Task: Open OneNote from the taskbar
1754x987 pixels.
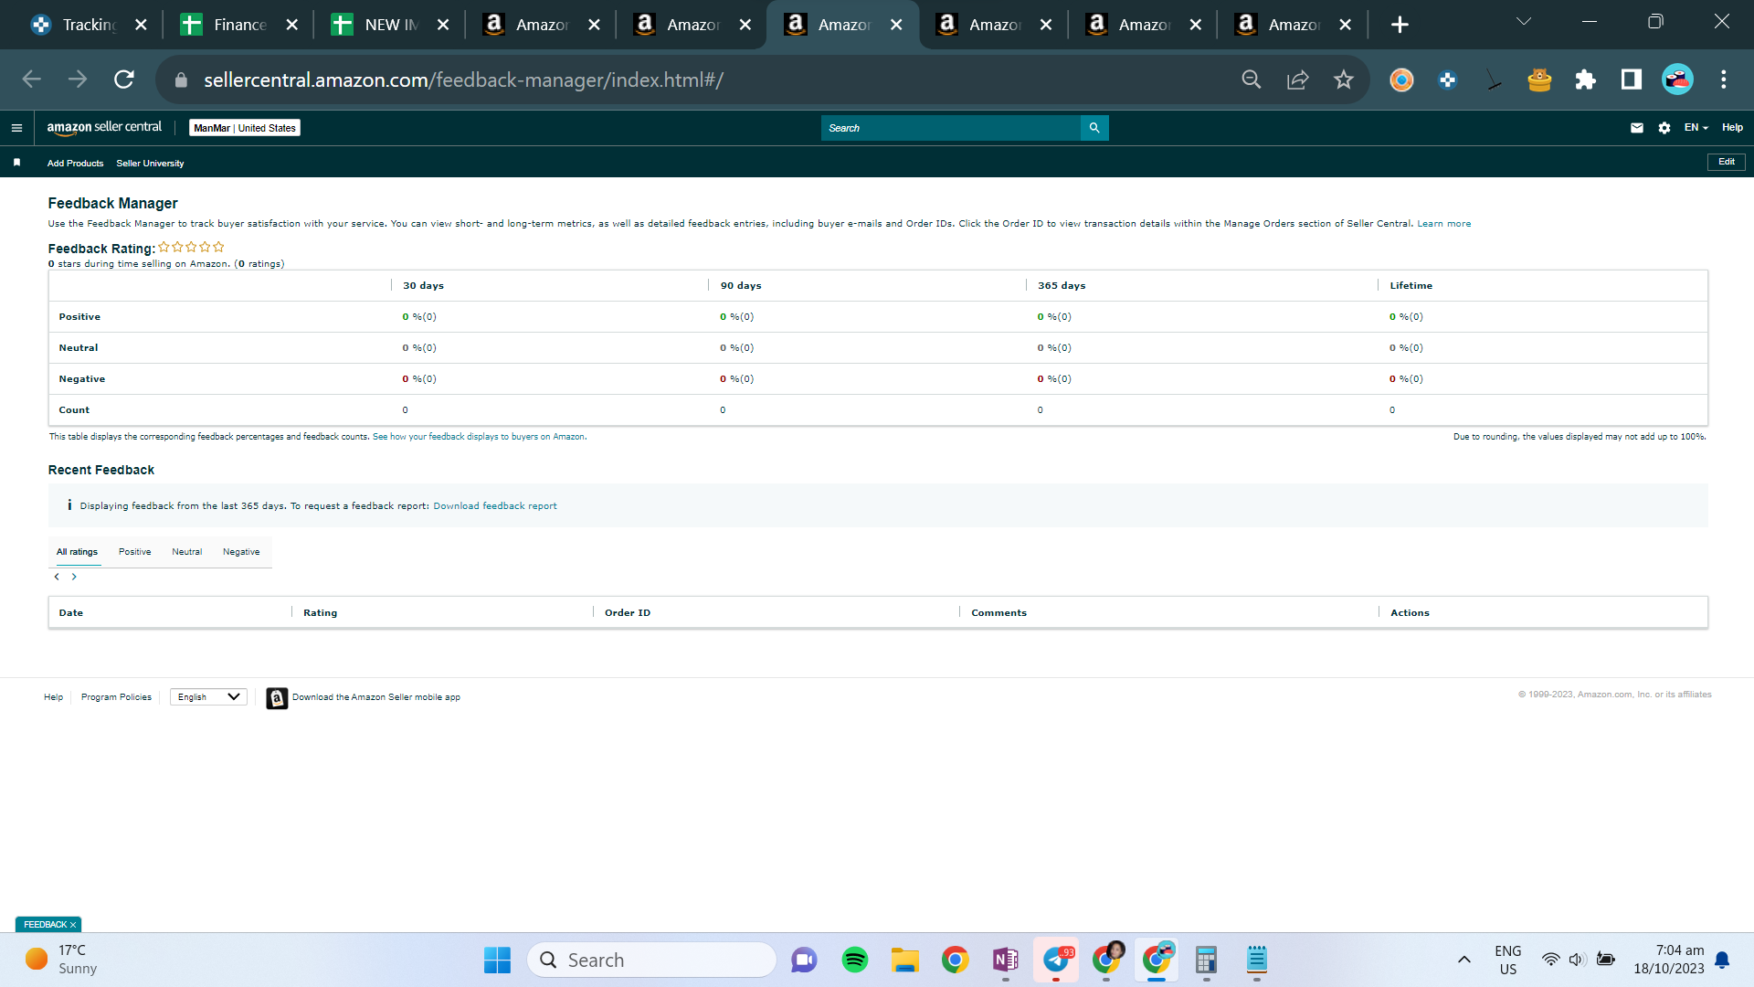Action: click(x=1006, y=960)
